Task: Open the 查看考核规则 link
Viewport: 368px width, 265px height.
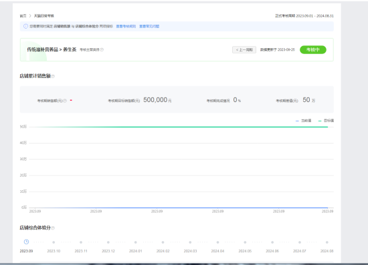Action: tap(126, 26)
